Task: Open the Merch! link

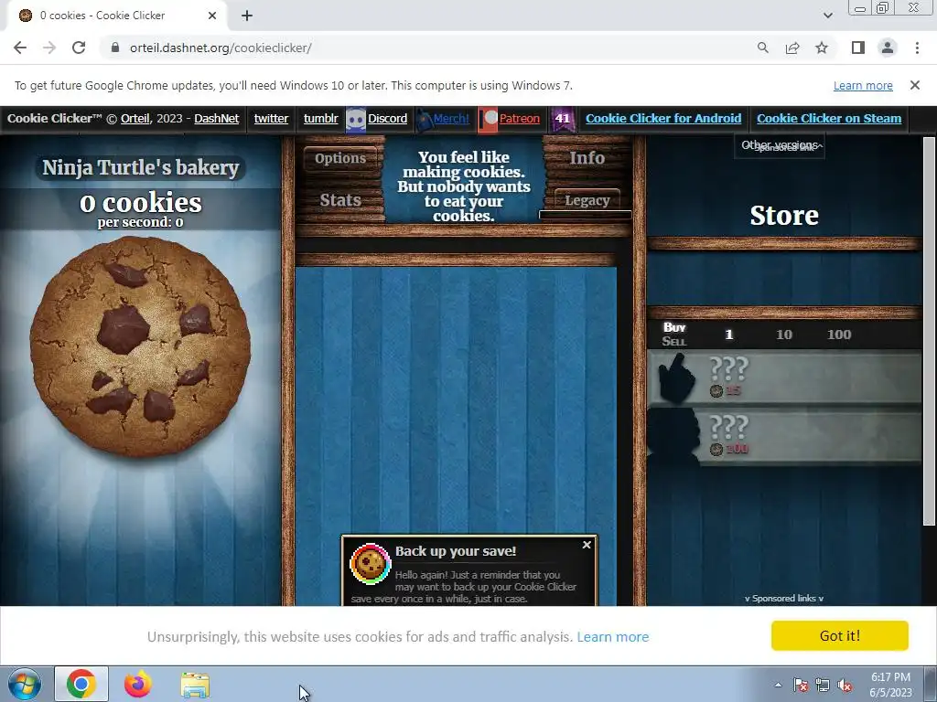Action: 451,118
